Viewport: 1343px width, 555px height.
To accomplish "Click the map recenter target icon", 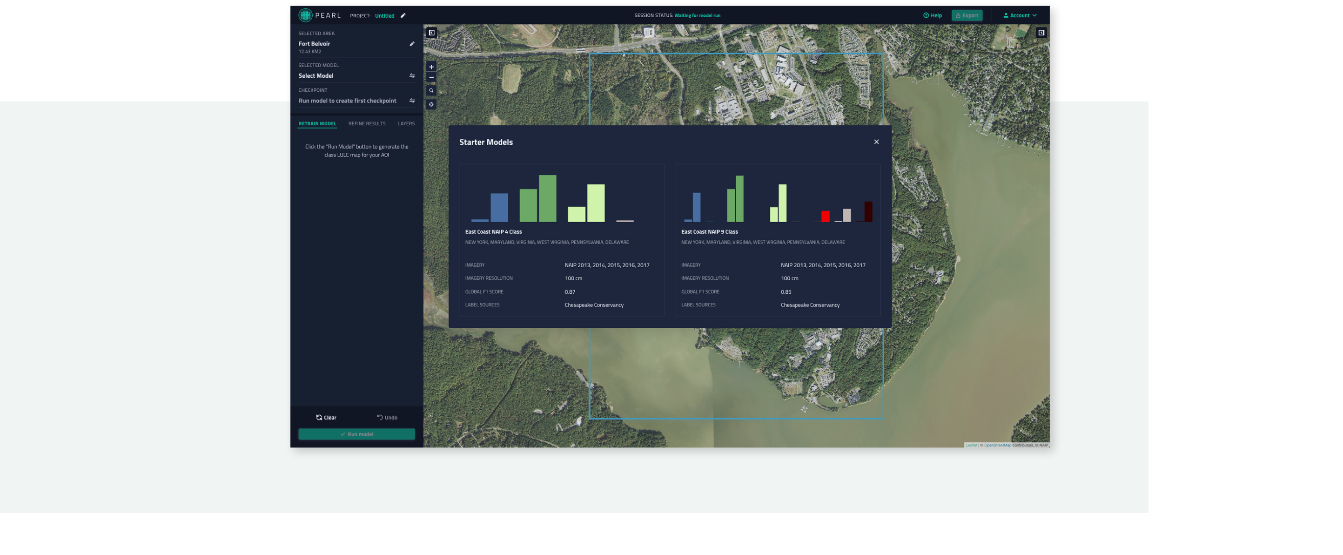I will click(431, 104).
